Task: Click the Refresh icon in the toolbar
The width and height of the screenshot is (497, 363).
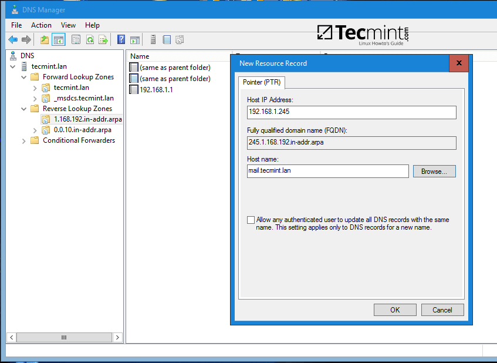Action: tap(91, 39)
